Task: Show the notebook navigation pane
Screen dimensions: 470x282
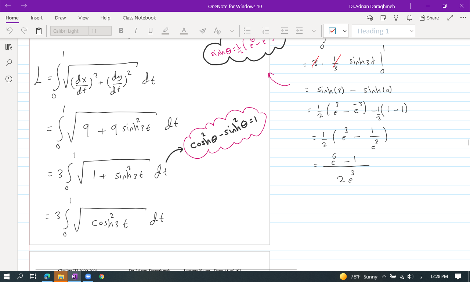Action: [x=9, y=47]
